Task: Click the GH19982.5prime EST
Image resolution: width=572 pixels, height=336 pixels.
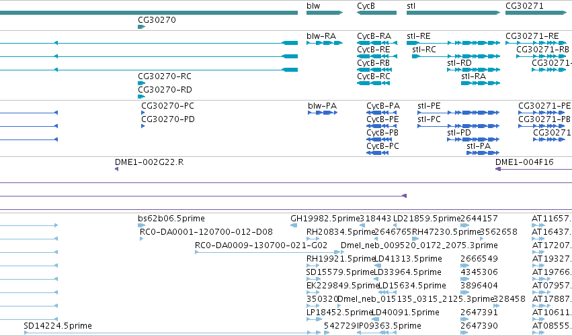Action: pos(294,226)
